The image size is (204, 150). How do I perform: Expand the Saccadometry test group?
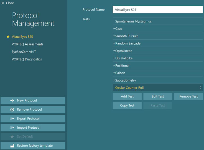click(114, 80)
